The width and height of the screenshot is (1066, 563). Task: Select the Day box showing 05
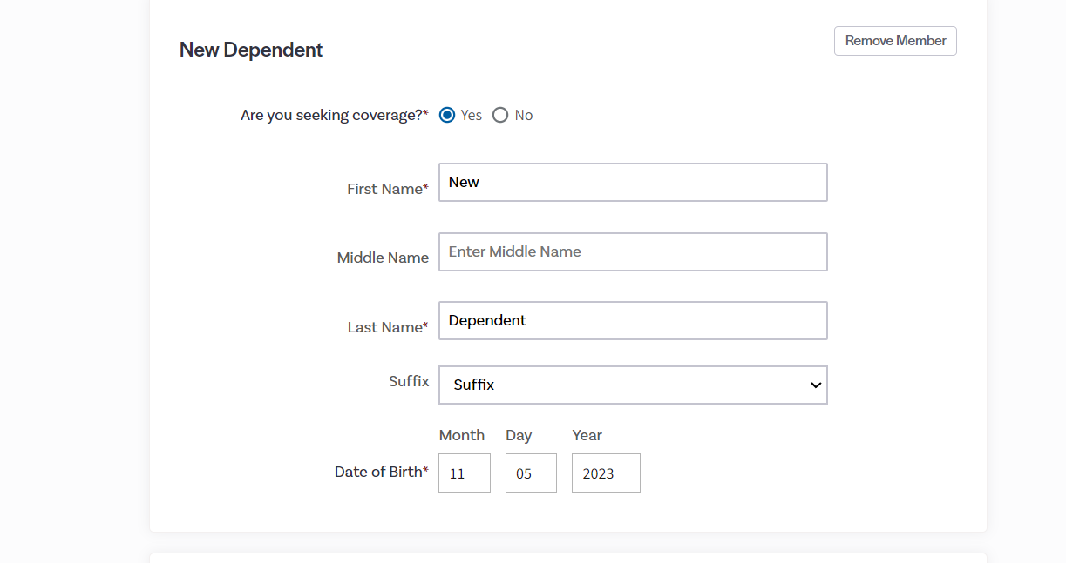pos(531,473)
